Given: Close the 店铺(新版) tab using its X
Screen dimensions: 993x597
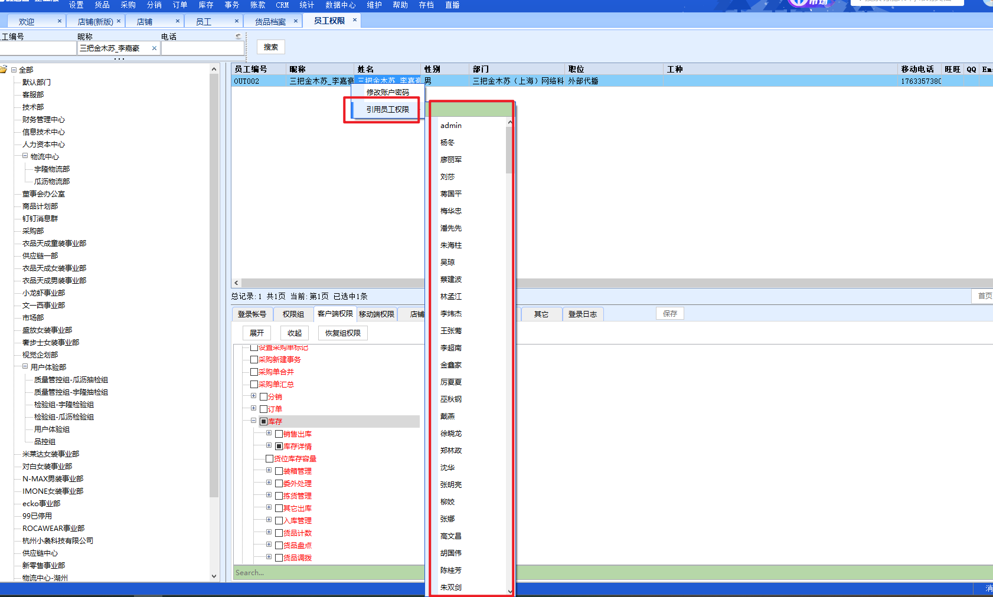Looking at the screenshot, I should 119,21.
